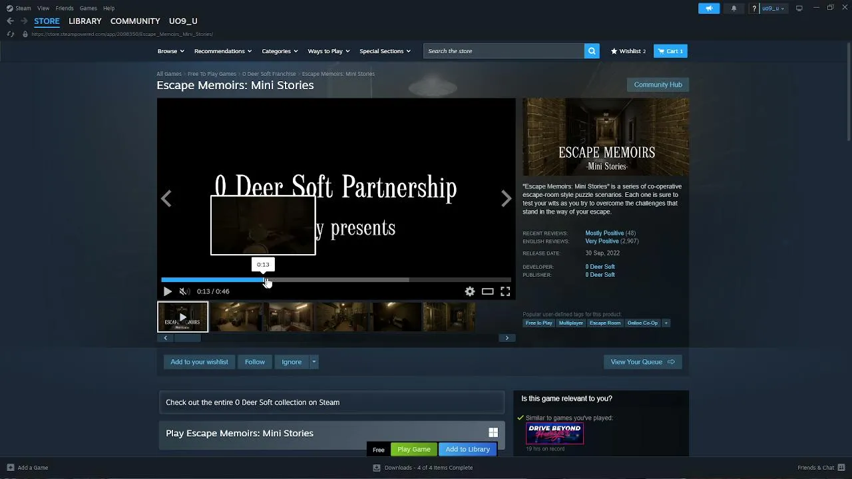Open the Very Positive reviews link
This screenshot has width=852, height=479.
pos(602,241)
